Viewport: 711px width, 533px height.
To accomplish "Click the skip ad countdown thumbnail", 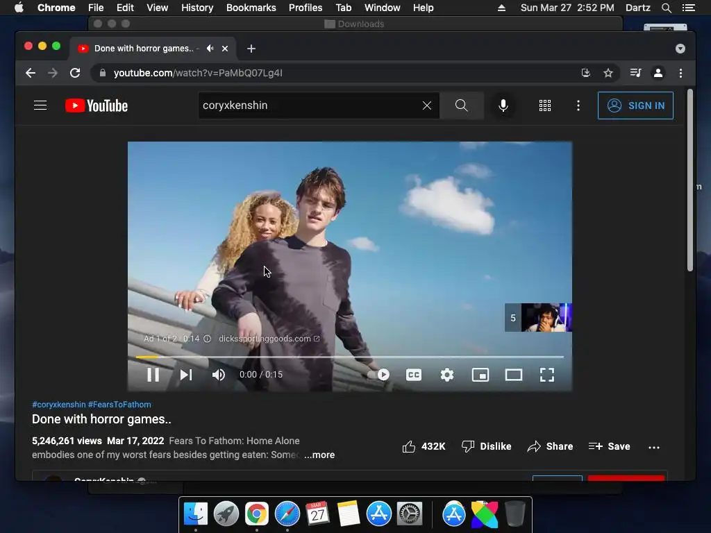I will [x=538, y=318].
